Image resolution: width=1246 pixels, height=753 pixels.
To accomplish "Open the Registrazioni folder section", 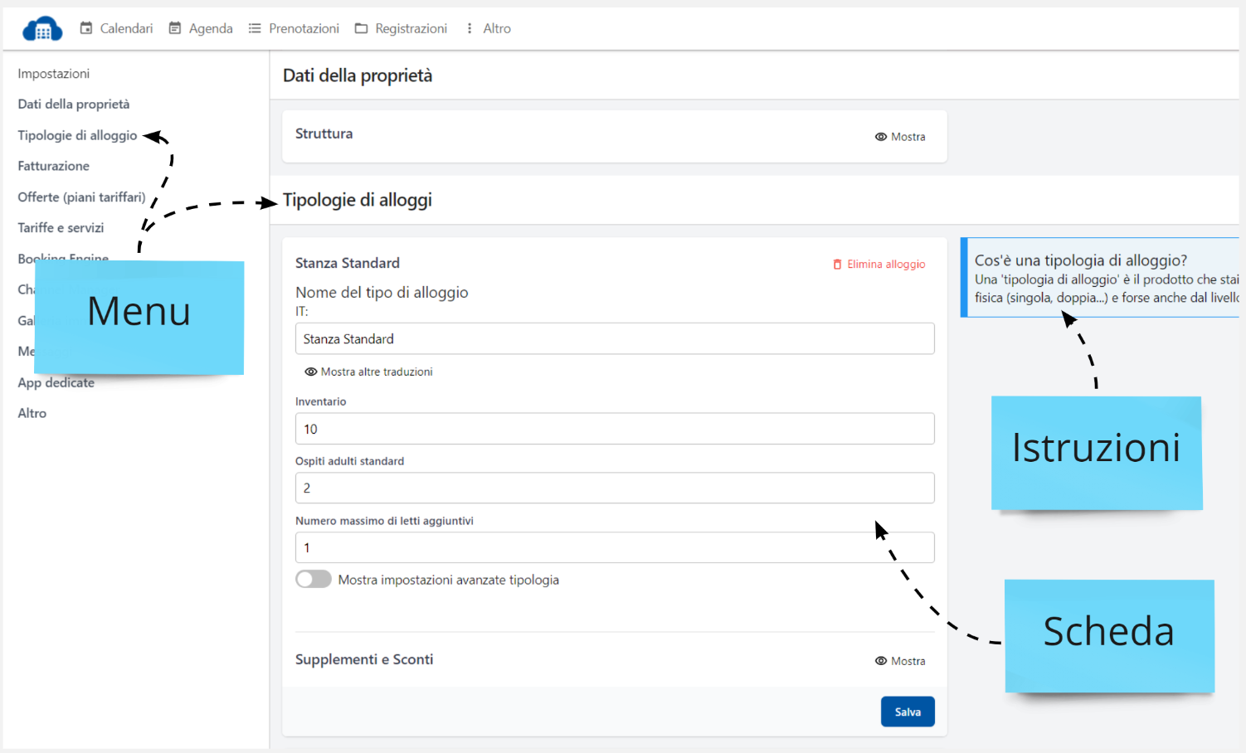I will (x=401, y=28).
